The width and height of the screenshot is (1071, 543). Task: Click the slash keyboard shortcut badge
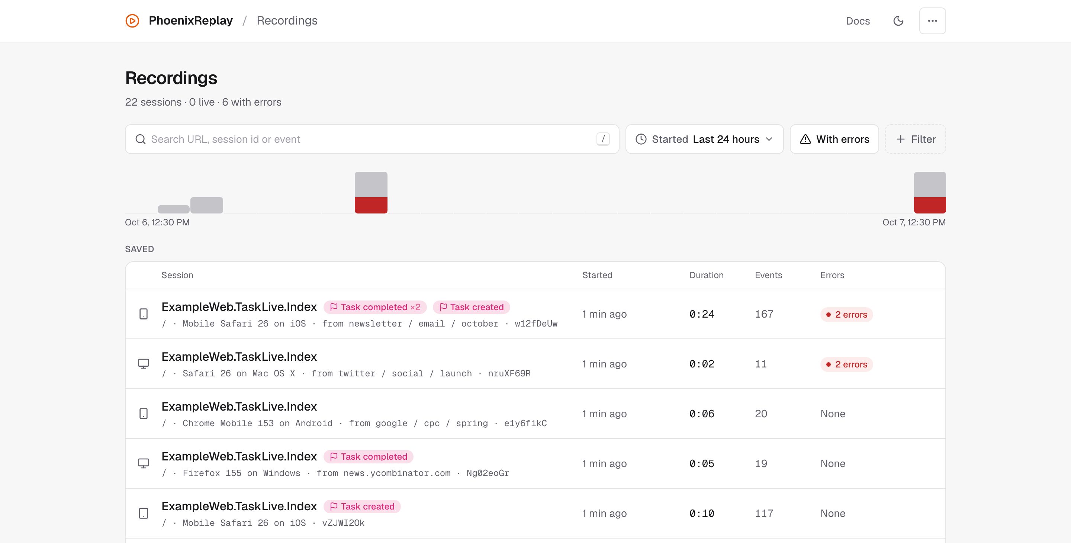click(603, 139)
